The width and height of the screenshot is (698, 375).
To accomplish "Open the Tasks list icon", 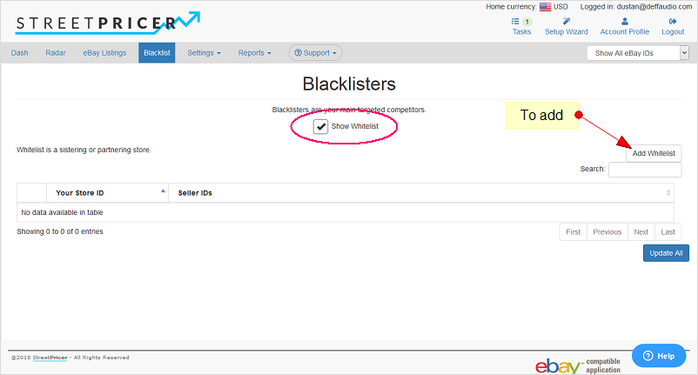I will [x=517, y=21].
